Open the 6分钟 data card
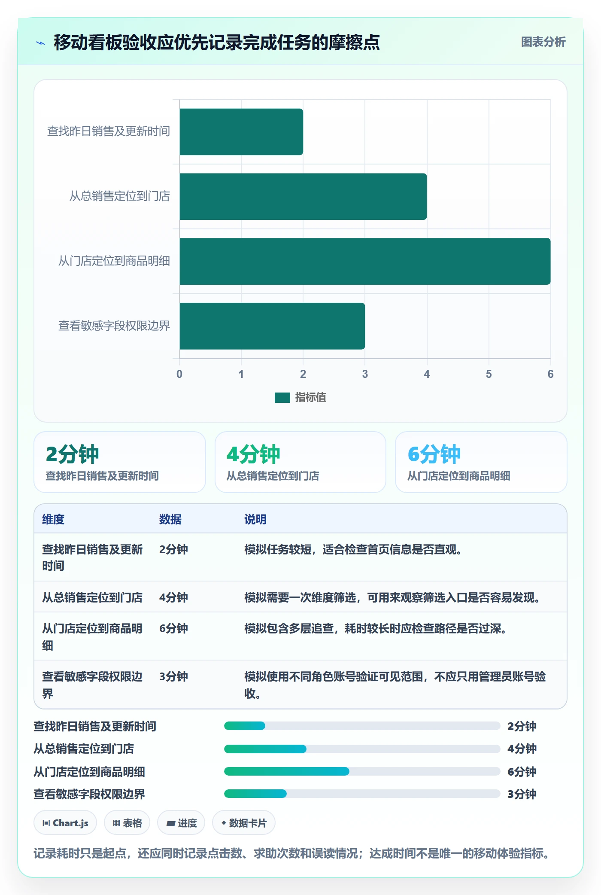 tap(481, 462)
